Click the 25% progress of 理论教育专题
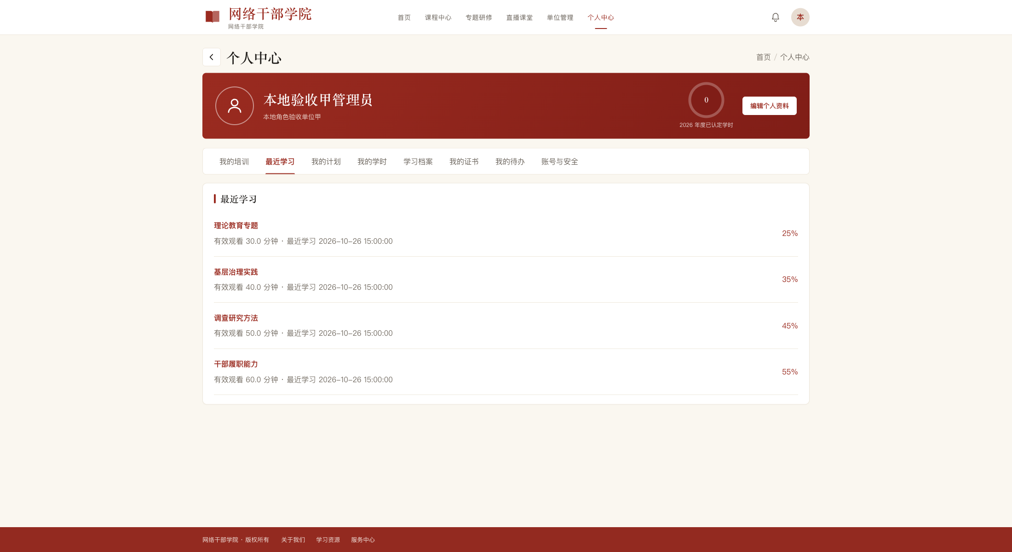This screenshot has width=1012, height=552. pos(790,233)
